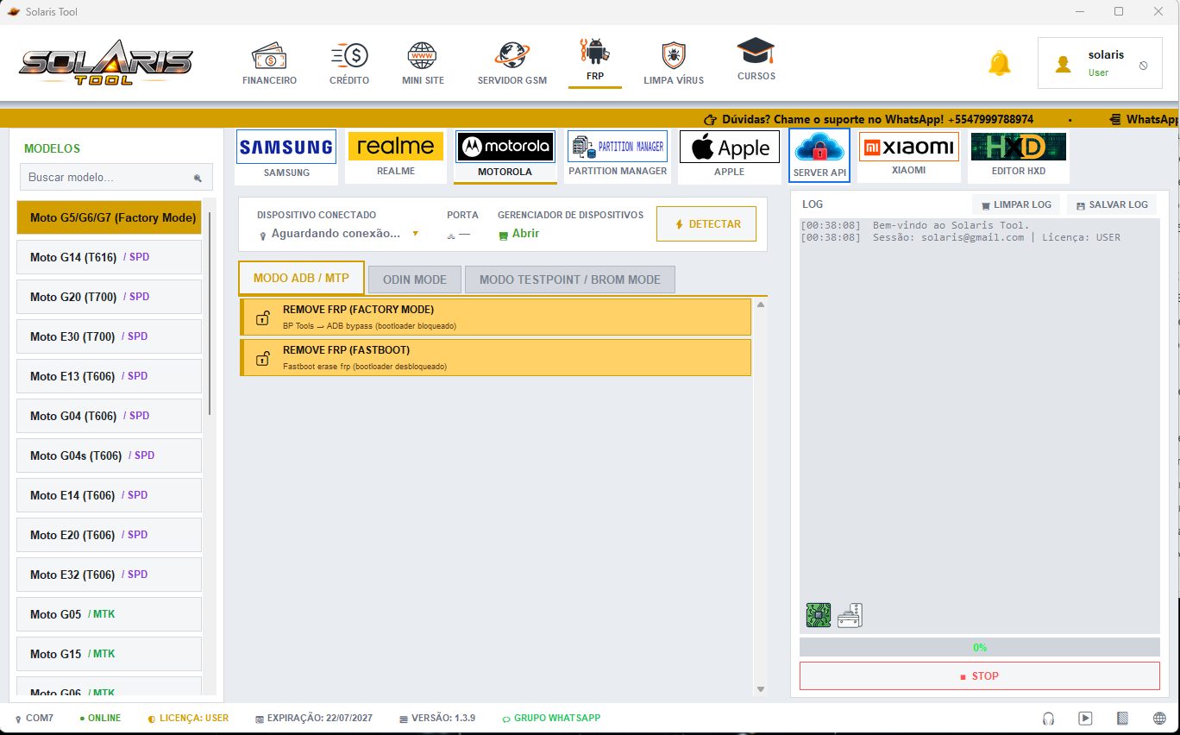Click the search icon in model search box
The height and width of the screenshot is (735, 1180).
click(198, 178)
